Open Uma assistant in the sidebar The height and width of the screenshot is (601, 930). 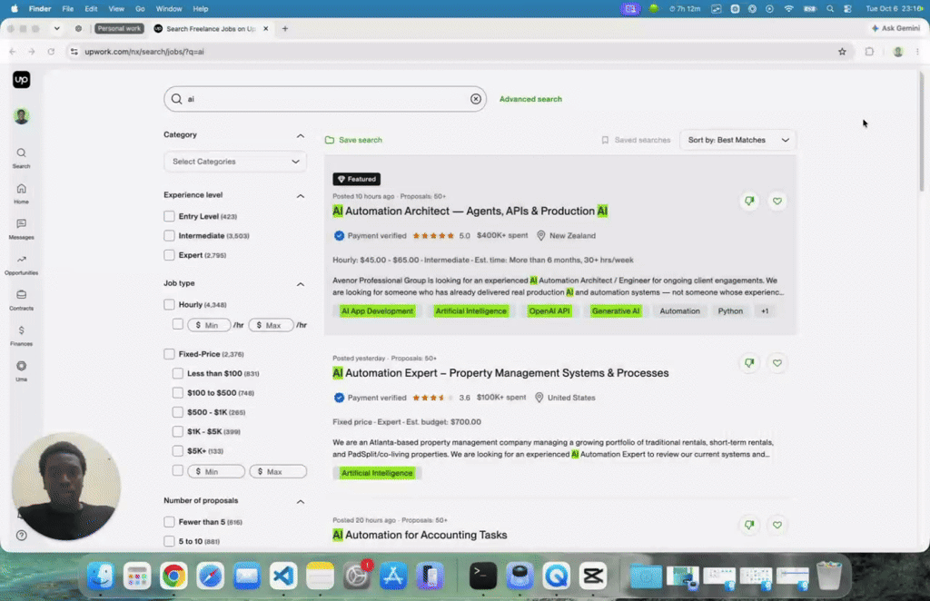(22, 371)
